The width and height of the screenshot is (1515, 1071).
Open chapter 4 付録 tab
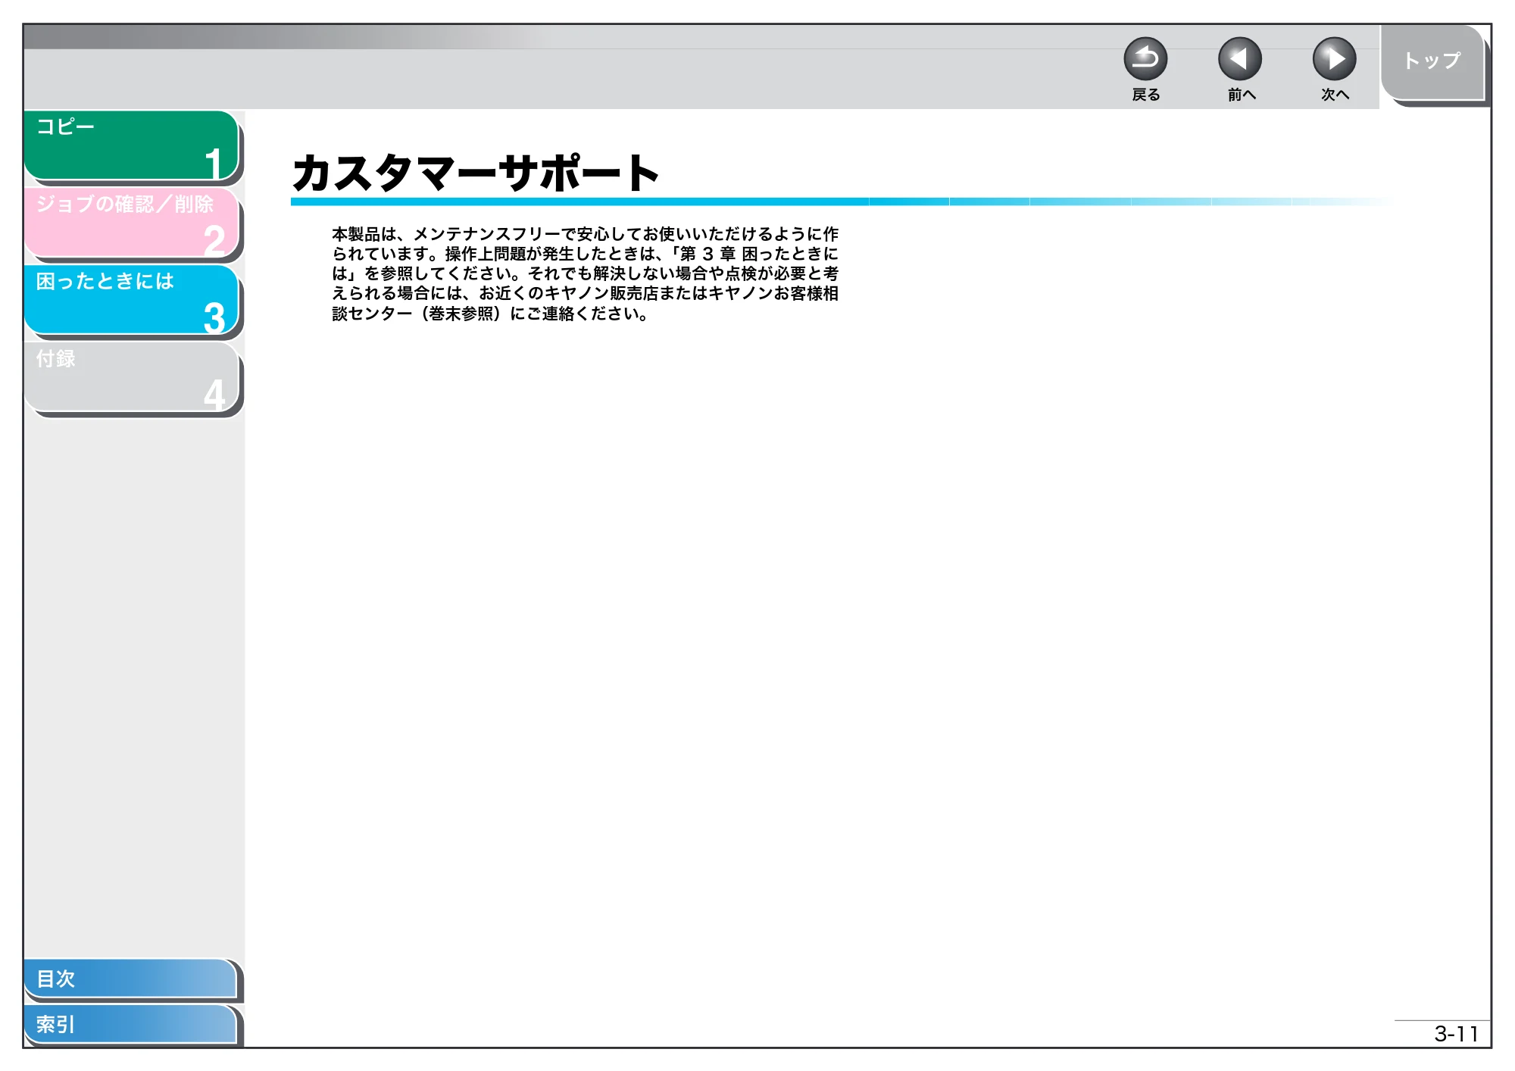tap(132, 377)
